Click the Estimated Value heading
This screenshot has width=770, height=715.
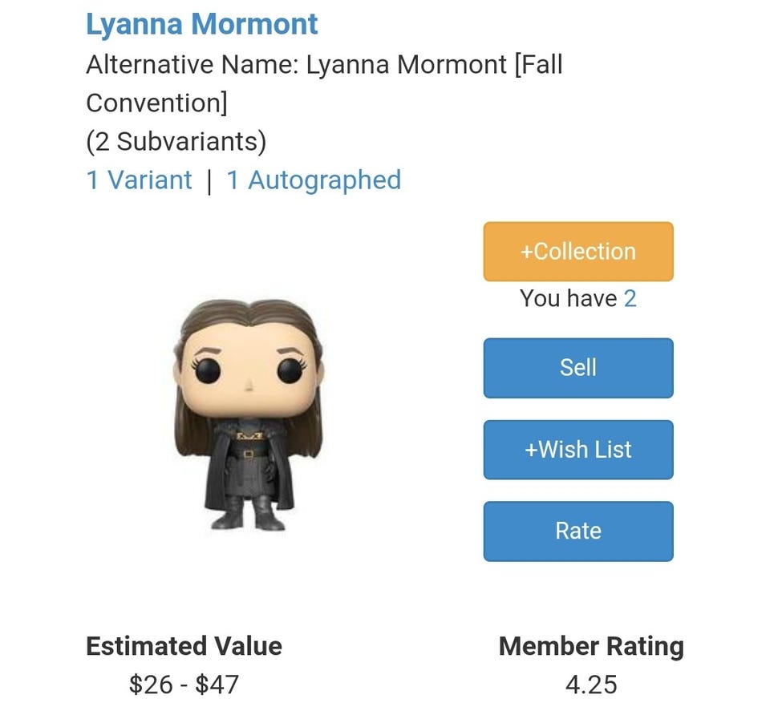pos(184,646)
